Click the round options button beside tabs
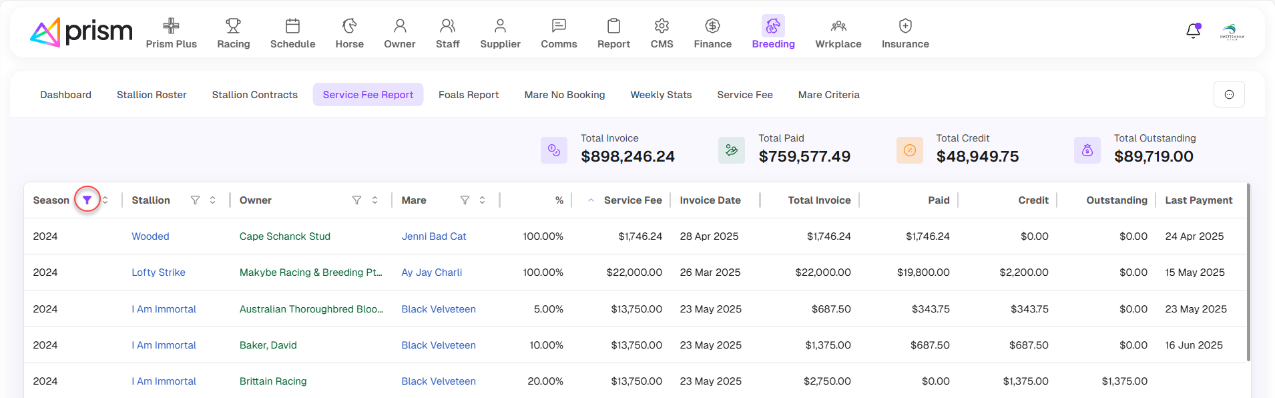1275x398 pixels. click(x=1228, y=95)
